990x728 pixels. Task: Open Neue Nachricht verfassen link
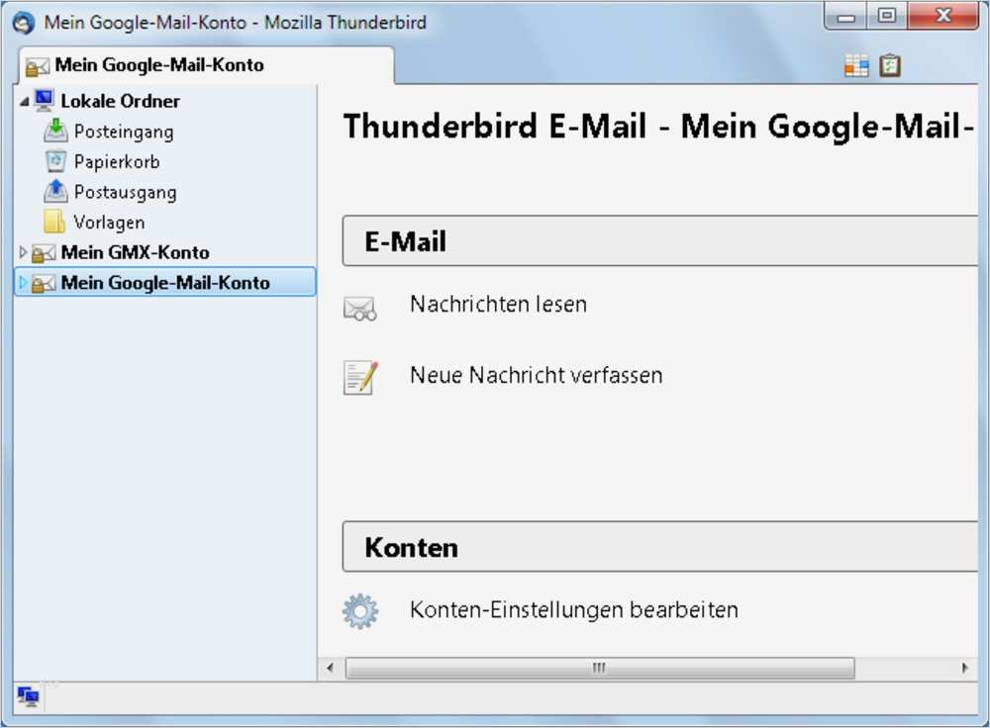pyautogui.click(x=536, y=375)
